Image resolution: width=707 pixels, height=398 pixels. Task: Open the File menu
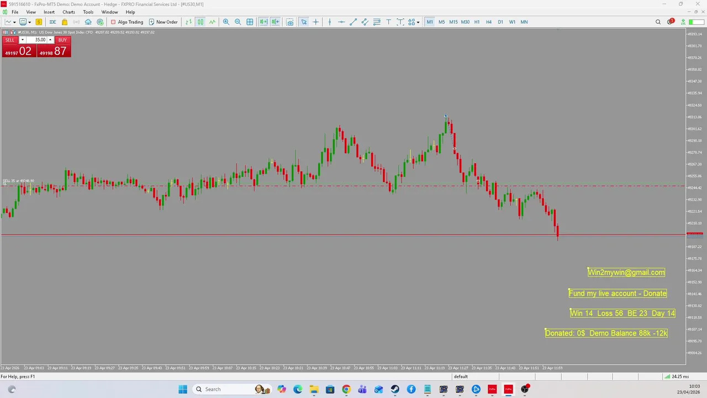(x=15, y=12)
